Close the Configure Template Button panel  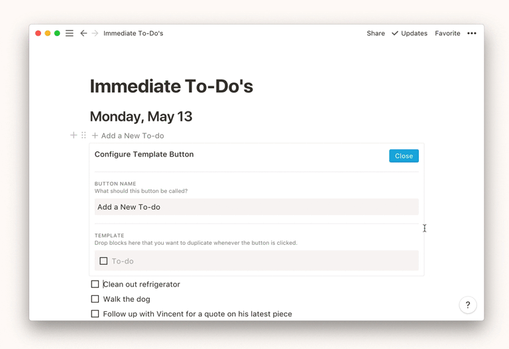pos(404,156)
